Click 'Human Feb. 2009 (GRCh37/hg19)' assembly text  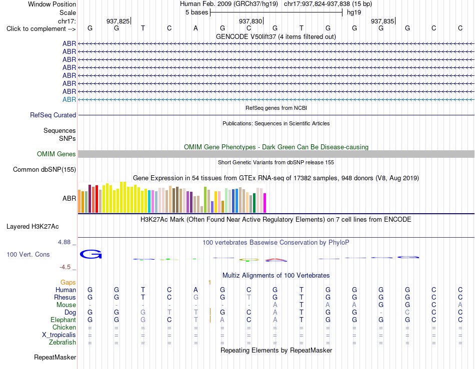click(x=228, y=4)
